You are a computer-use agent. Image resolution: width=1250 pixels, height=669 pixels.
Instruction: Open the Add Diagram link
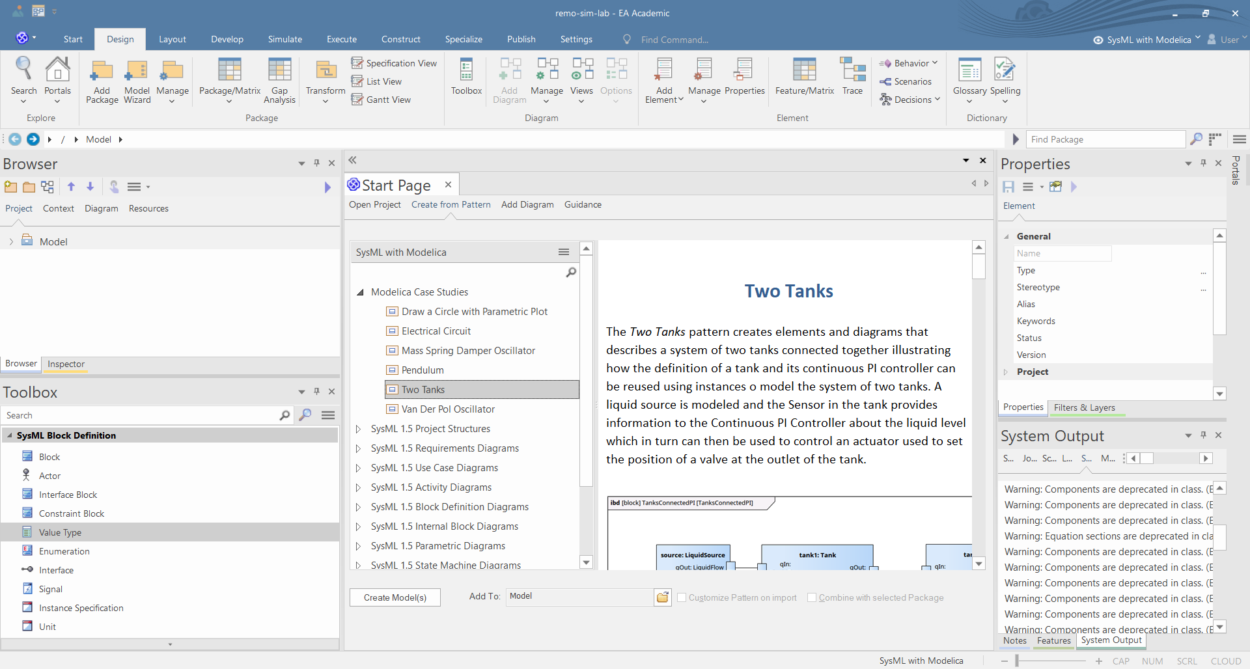(x=527, y=204)
